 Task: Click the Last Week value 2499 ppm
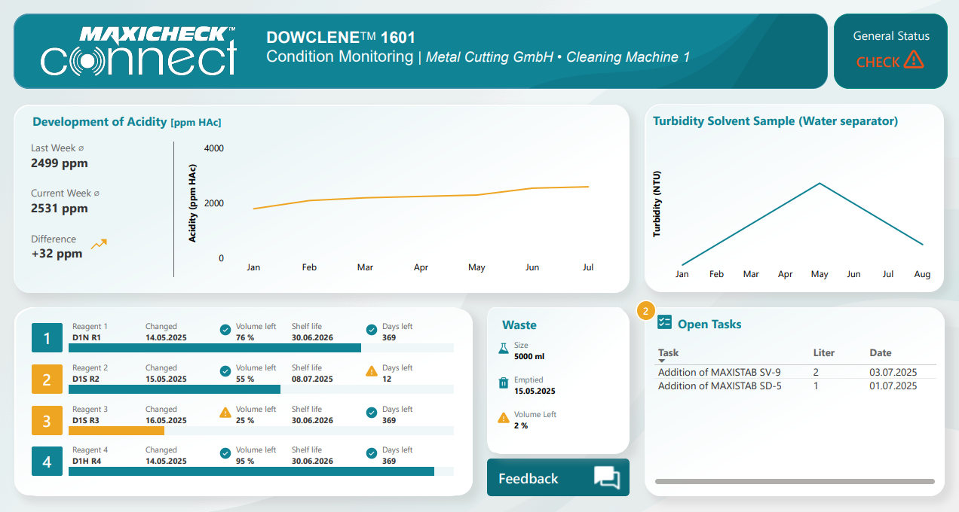60,163
